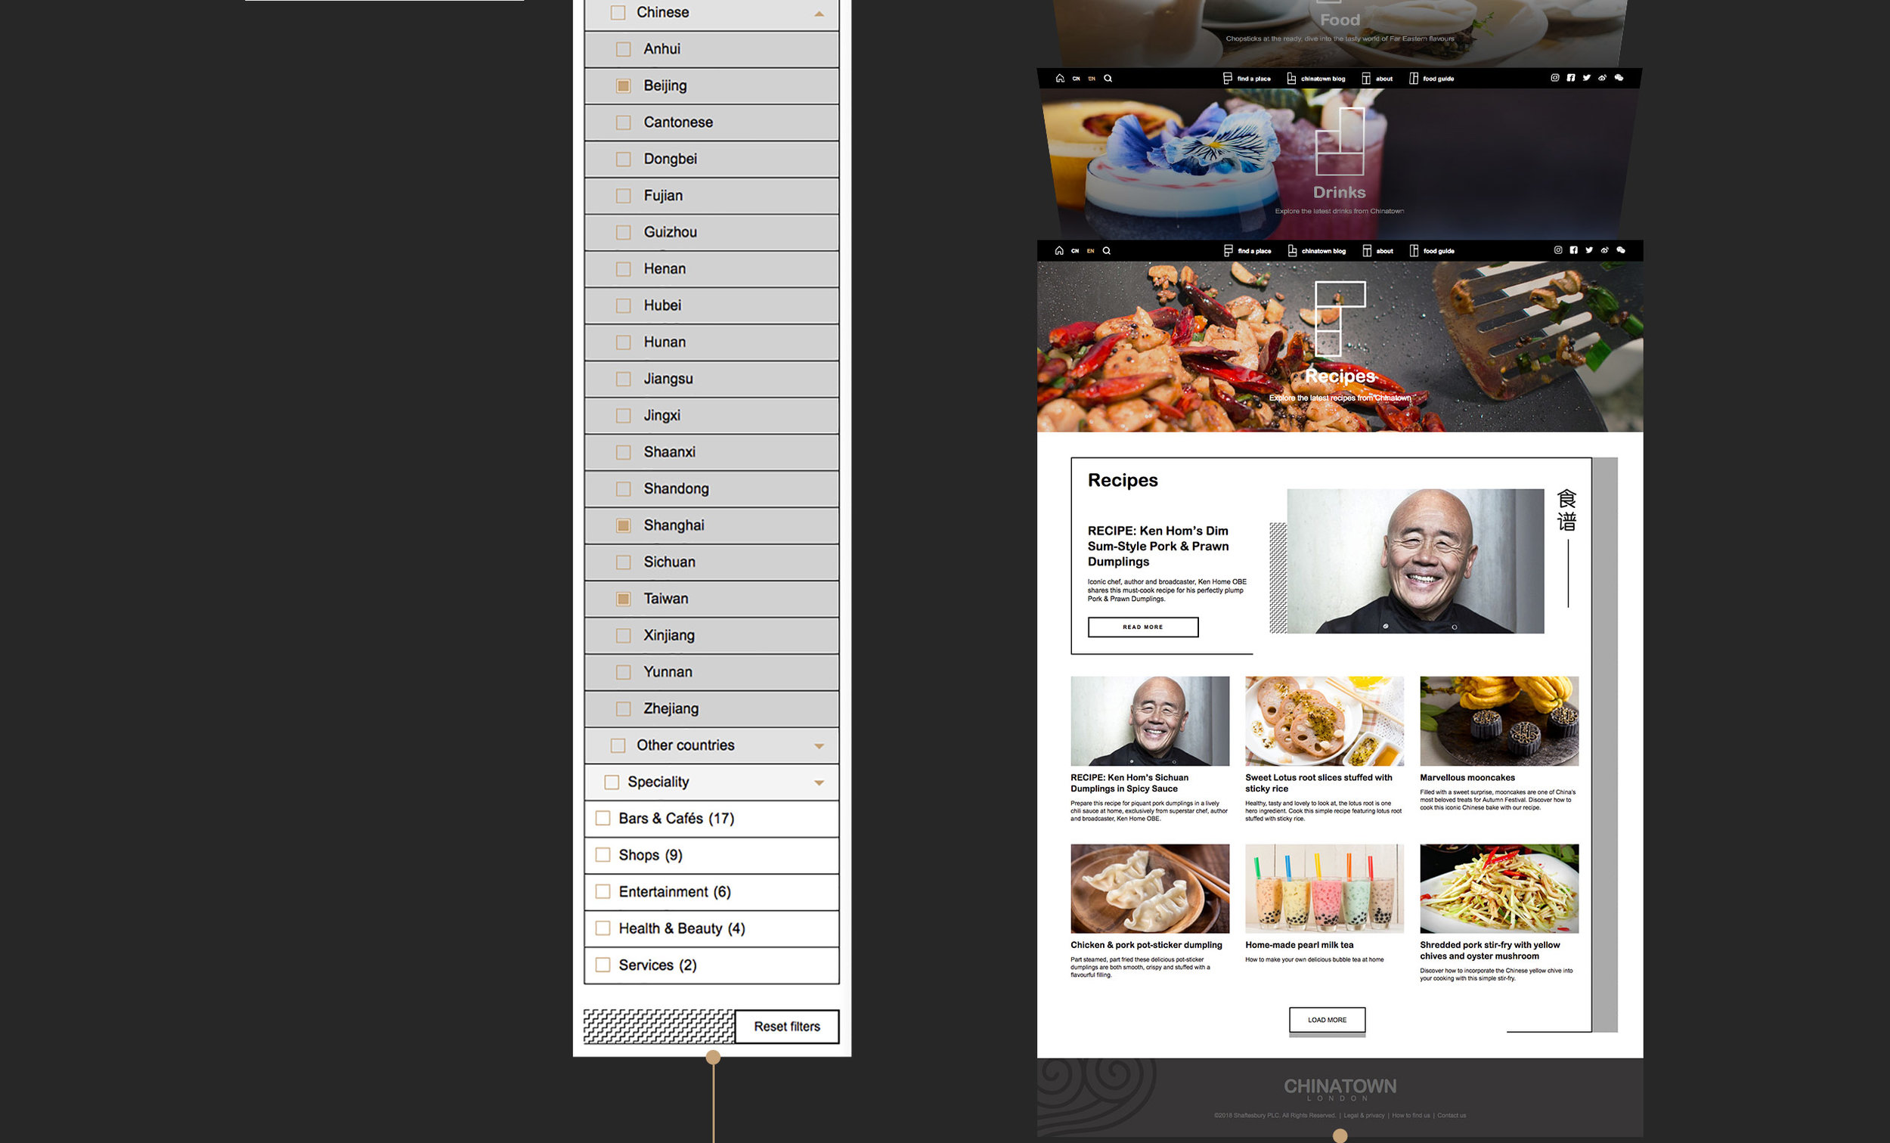Enable the Sichuan cuisine checkbox
1890x1143 pixels.
point(623,562)
